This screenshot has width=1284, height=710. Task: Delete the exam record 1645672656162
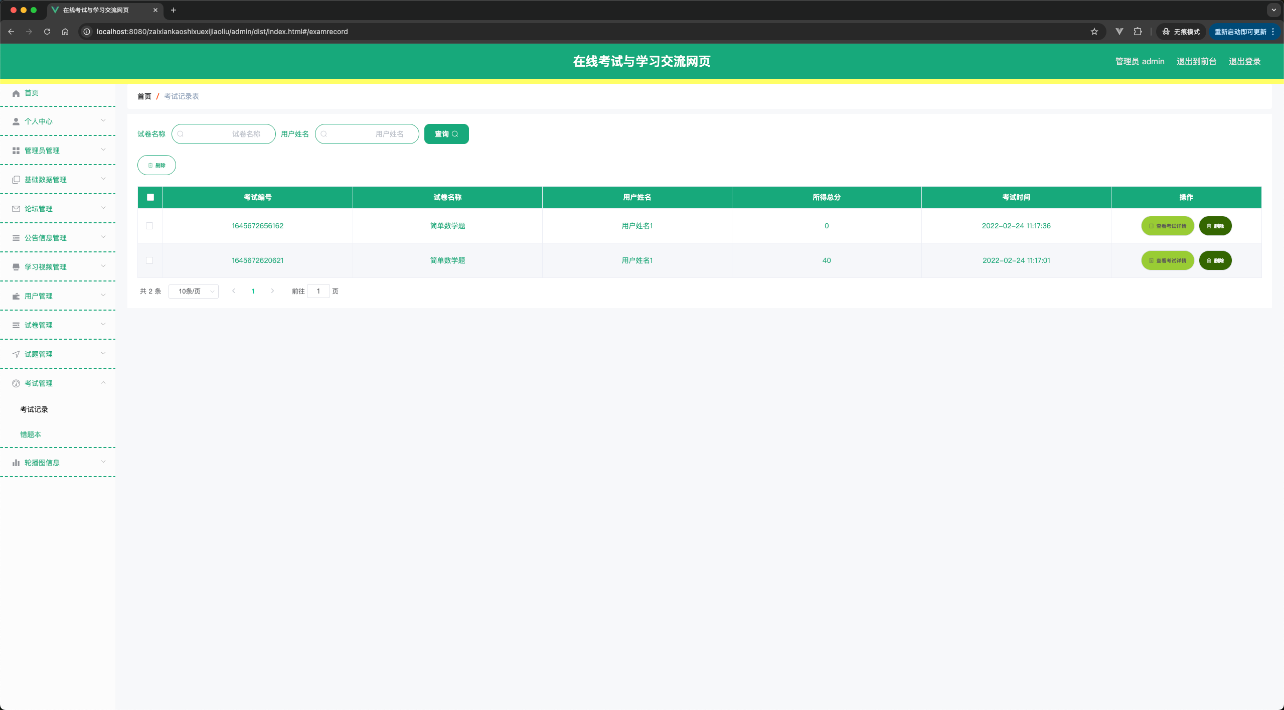[x=1215, y=226]
